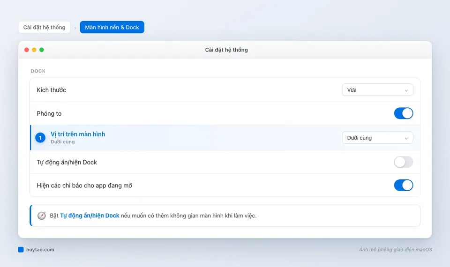The height and width of the screenshot is (267, 450).
Task: Open the Vị trí trên màn hình dropdown
Action: click(377, 138)
